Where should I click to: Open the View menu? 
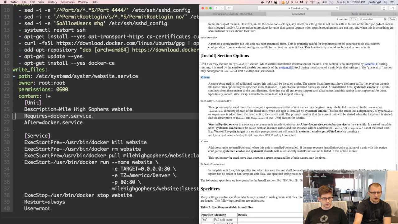[x=41, y=2]
